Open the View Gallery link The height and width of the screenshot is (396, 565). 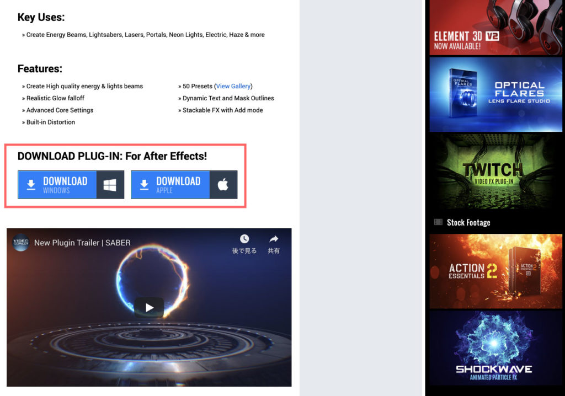click(x=233, y=86)
